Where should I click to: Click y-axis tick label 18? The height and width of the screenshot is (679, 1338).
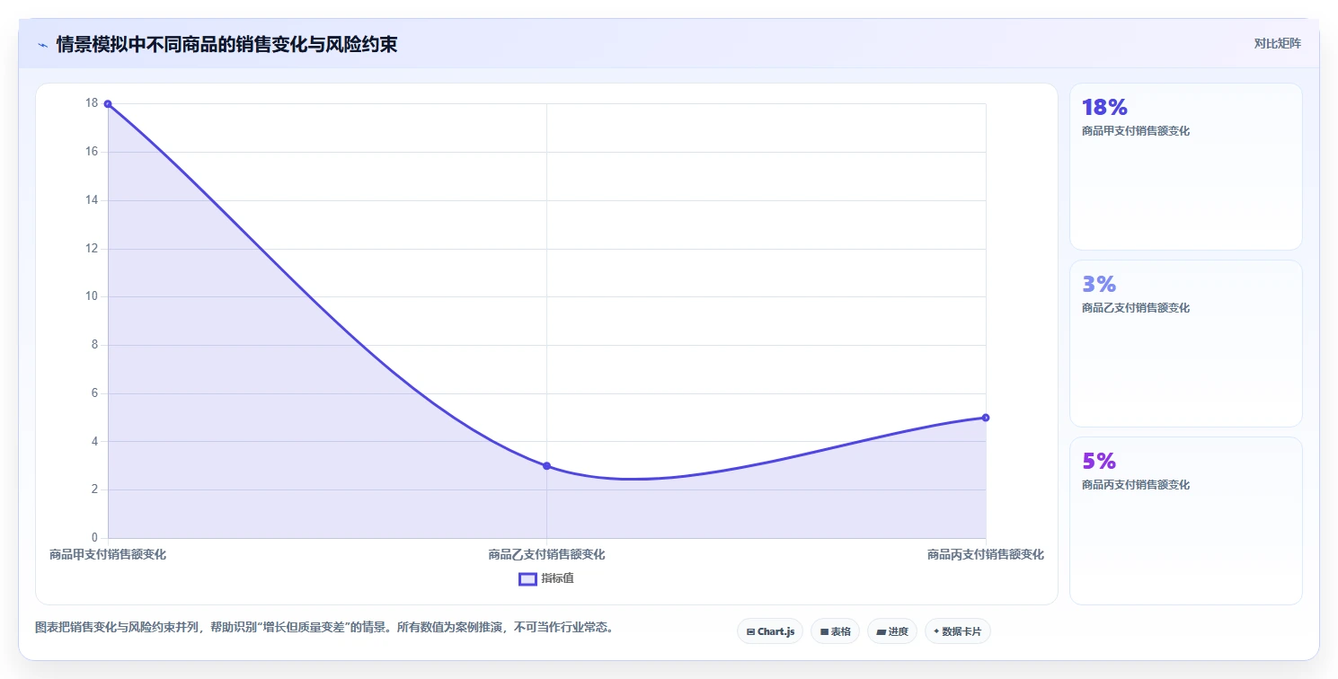tap(92, 103)
